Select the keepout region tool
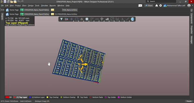This screenshot has width=194, height=103. [x=112, y=19]
